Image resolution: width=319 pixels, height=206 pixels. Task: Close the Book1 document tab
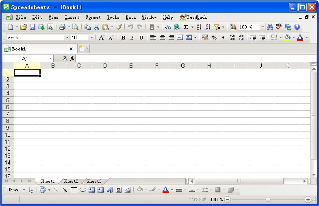(x=71, y=49)
